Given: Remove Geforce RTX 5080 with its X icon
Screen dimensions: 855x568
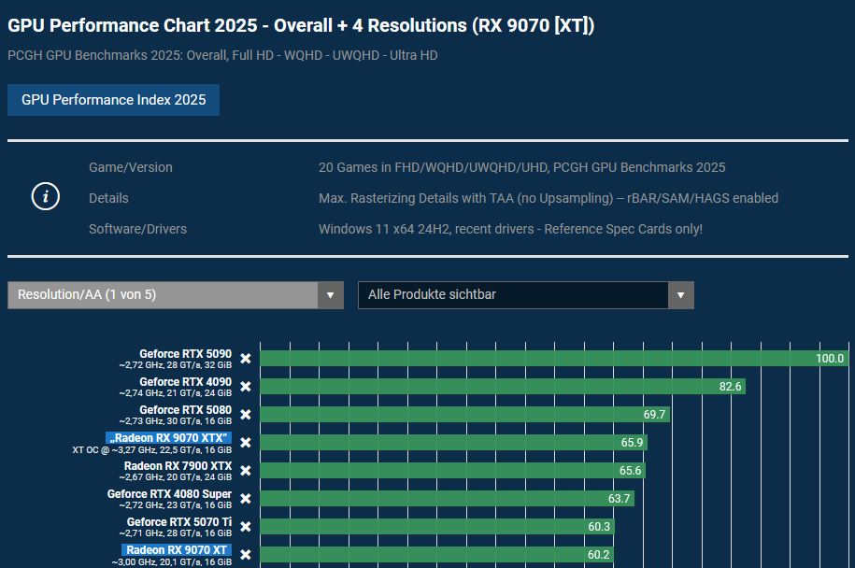Looking at the screenshot, I should (x=246, y=415).
